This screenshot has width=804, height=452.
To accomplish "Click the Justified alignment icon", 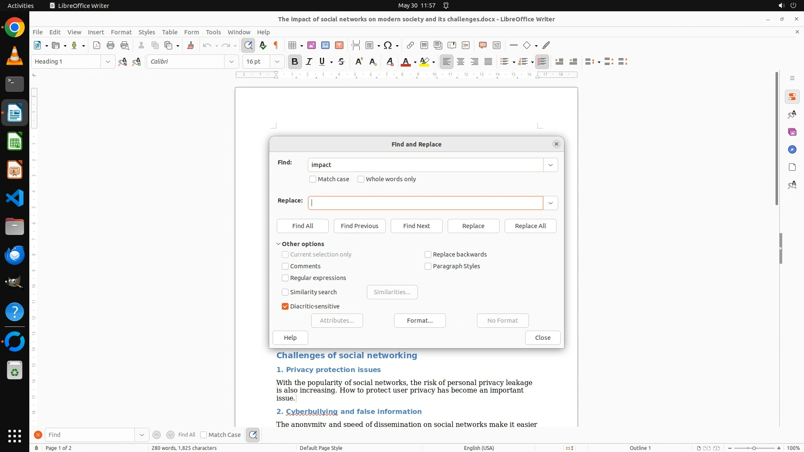I will point(488,62).
